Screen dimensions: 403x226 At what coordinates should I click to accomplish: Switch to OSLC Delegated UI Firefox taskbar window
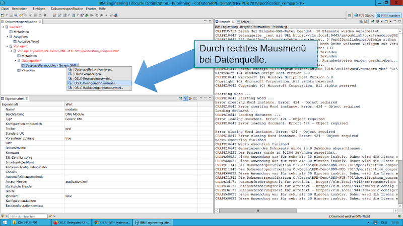coord(71,222)
